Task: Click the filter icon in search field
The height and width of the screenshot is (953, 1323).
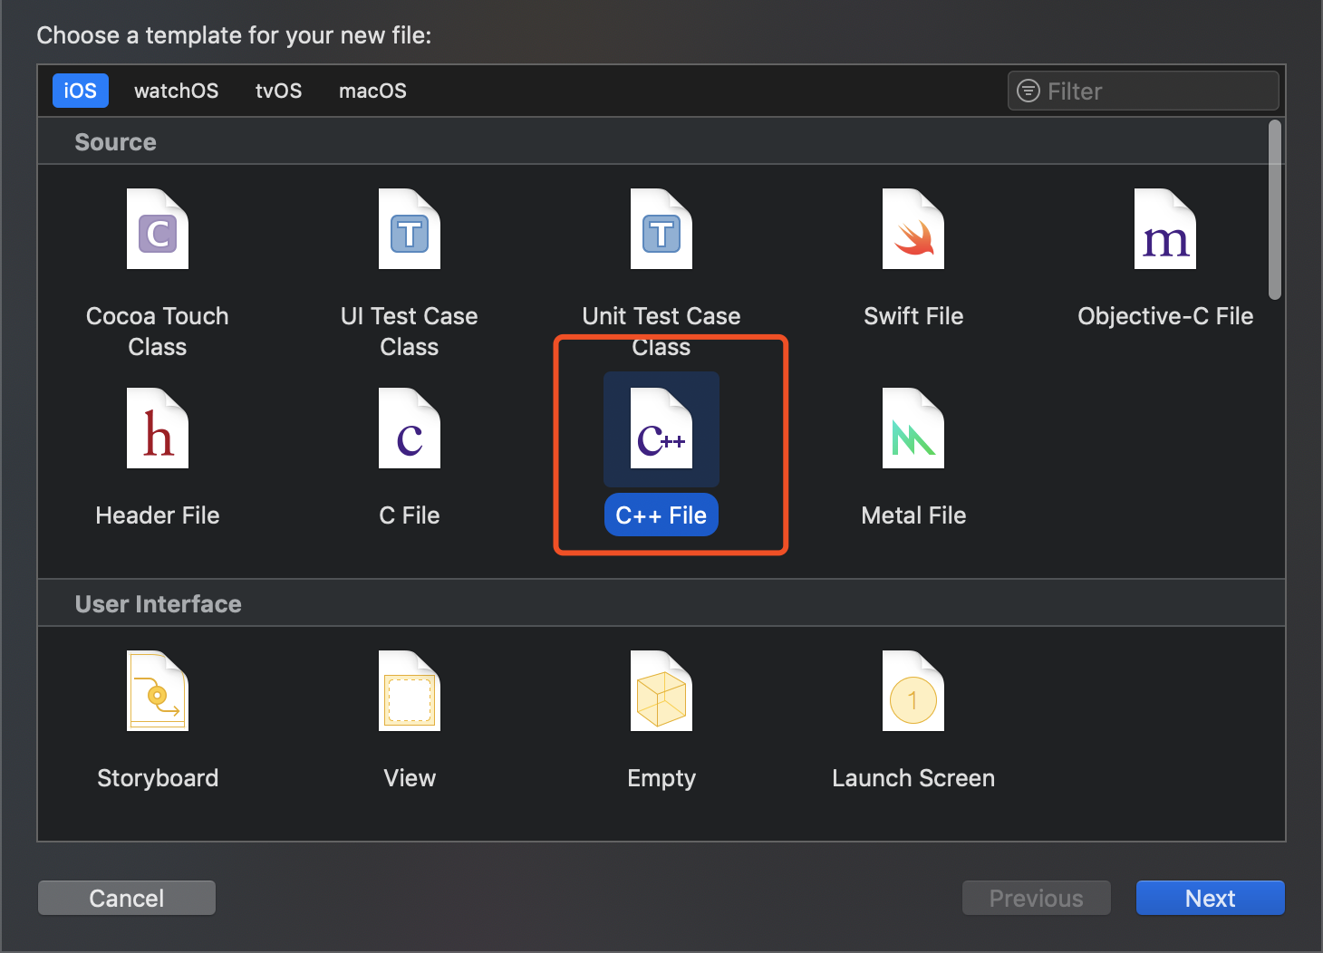Action: 1028,91
